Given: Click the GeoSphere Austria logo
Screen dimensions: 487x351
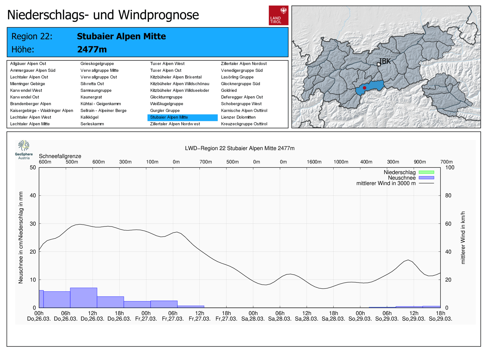Looking at the screenshot, I should pyautogui.click(x=24, y=149).
